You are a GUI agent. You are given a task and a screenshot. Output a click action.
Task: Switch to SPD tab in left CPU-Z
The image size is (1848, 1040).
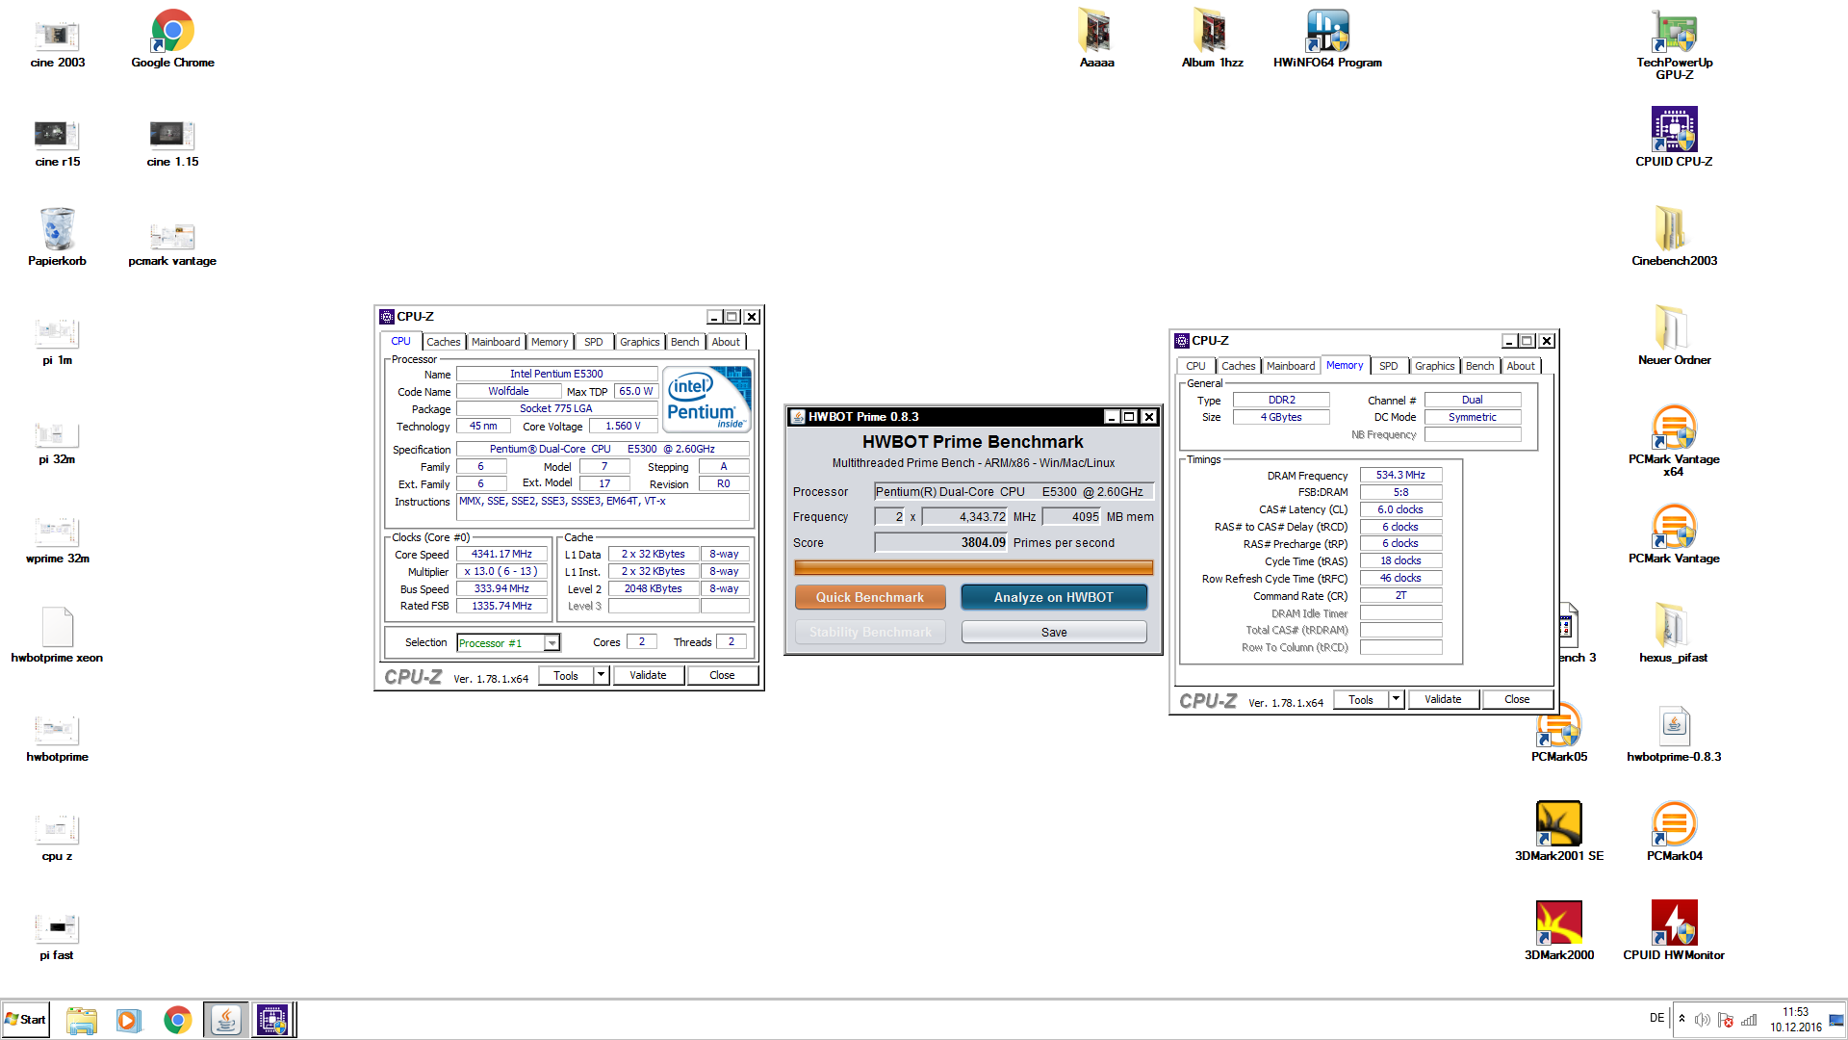pos(594,342)
